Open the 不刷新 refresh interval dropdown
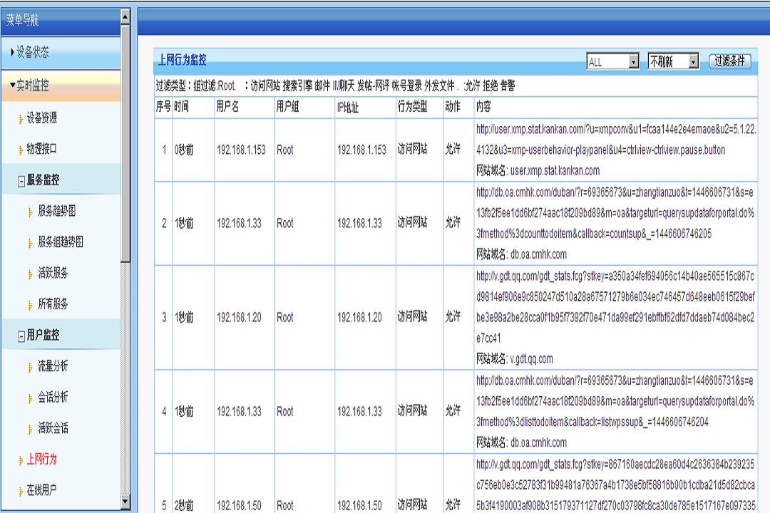This screenshot has height=513, width=770. point(673,61)
